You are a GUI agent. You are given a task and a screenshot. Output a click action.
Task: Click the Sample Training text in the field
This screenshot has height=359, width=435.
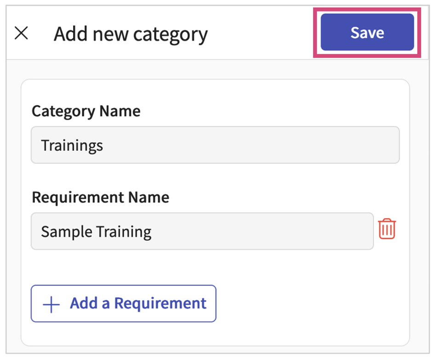tap(96, 232)
